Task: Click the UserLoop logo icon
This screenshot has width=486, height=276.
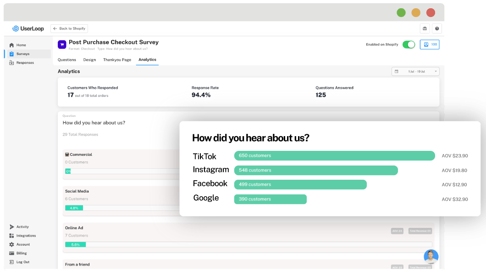Action: click(x=16, y=28)
